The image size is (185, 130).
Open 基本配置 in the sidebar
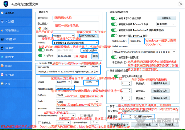click(x=16, y=13)
